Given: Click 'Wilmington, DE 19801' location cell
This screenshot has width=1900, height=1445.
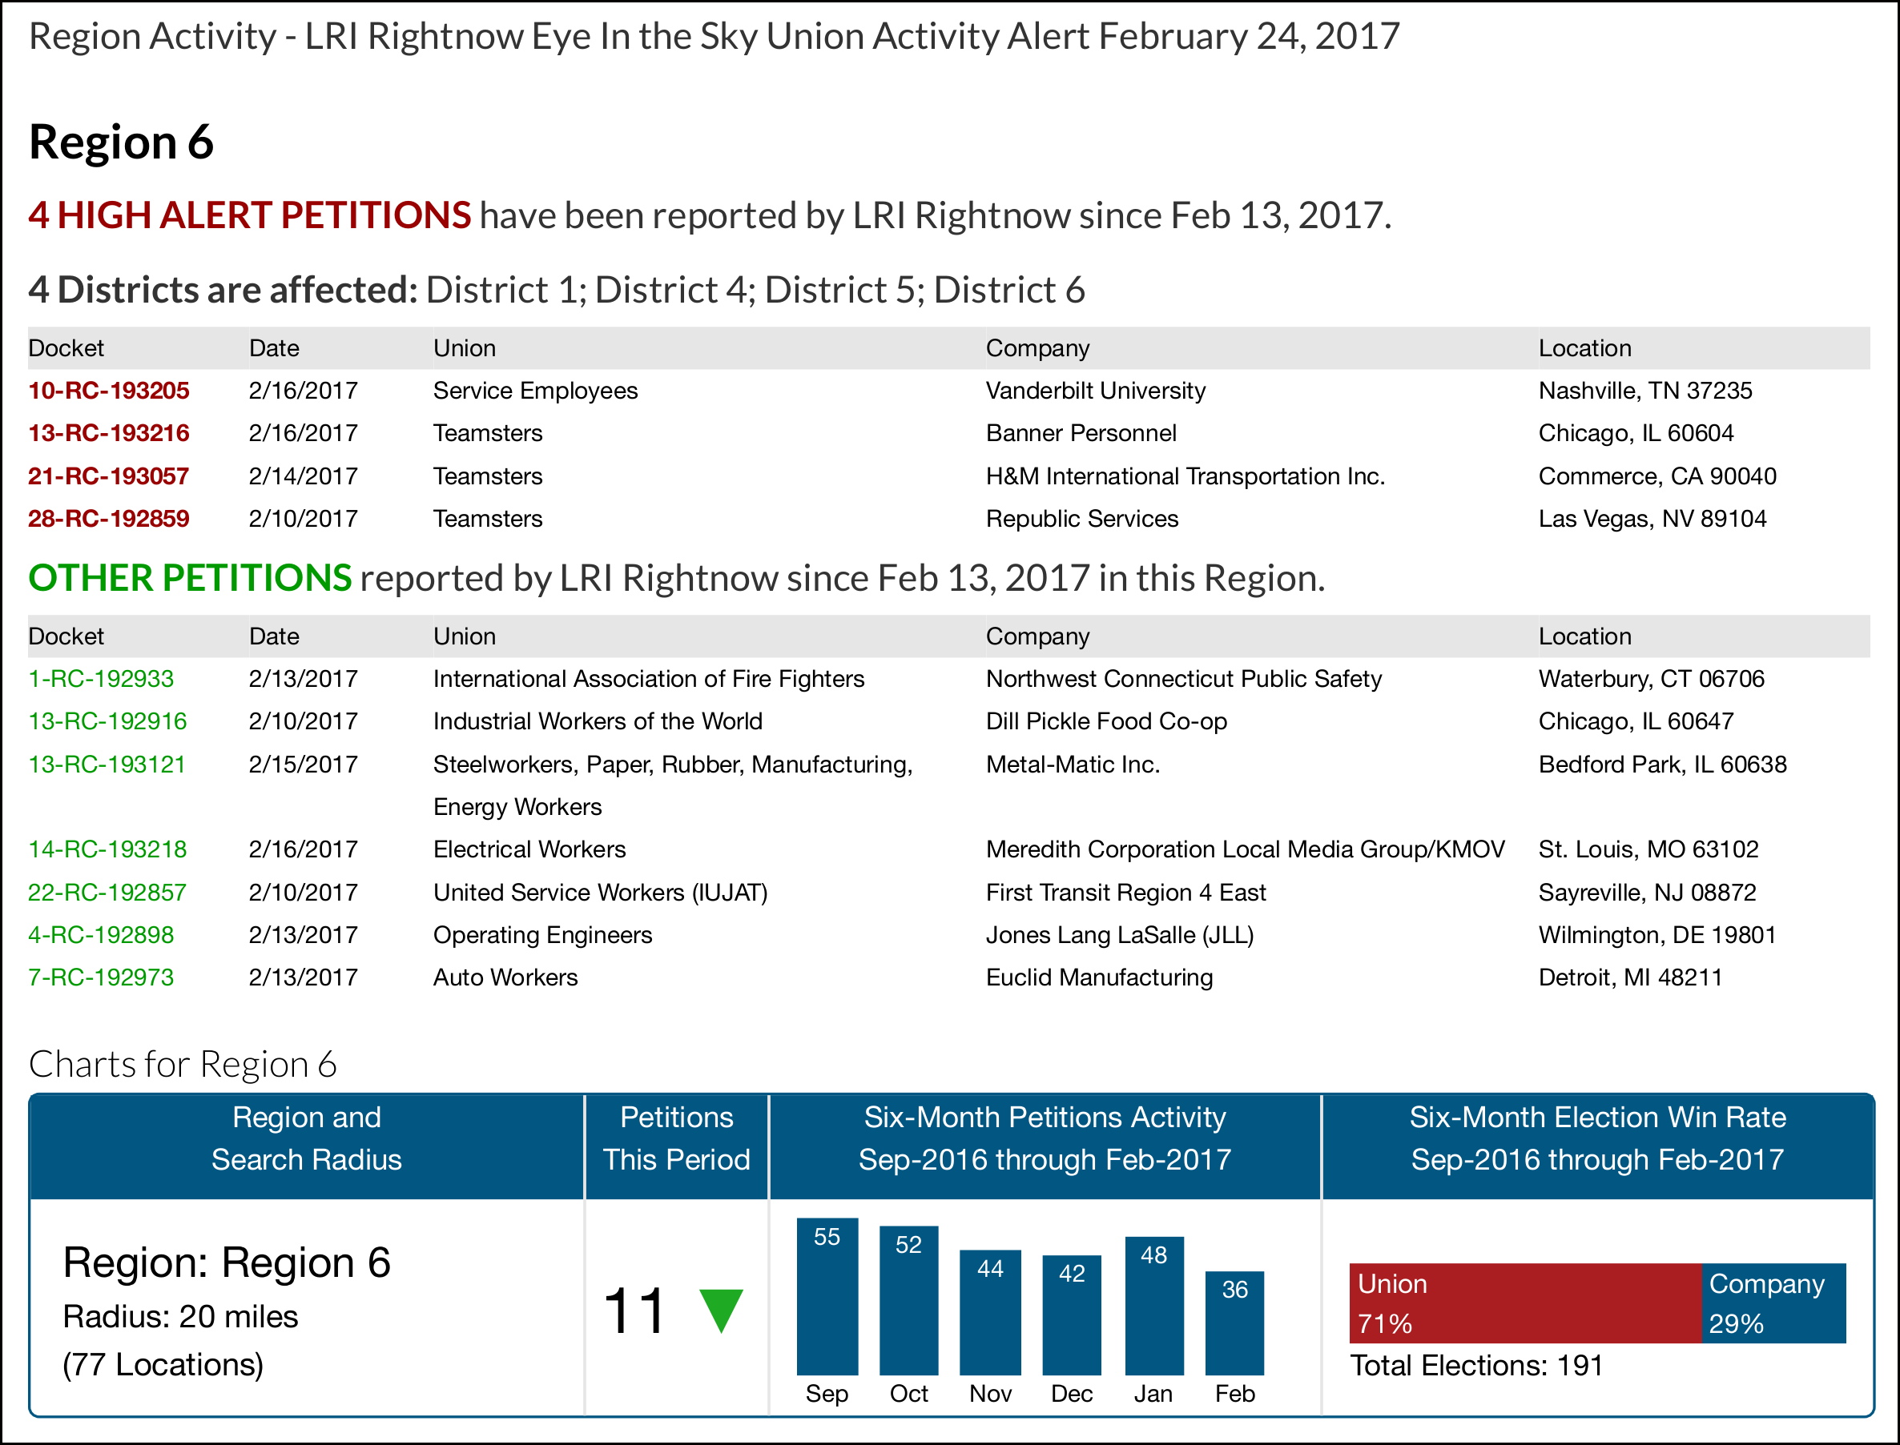Looking at the screenshot, I should pos(1657,934).
